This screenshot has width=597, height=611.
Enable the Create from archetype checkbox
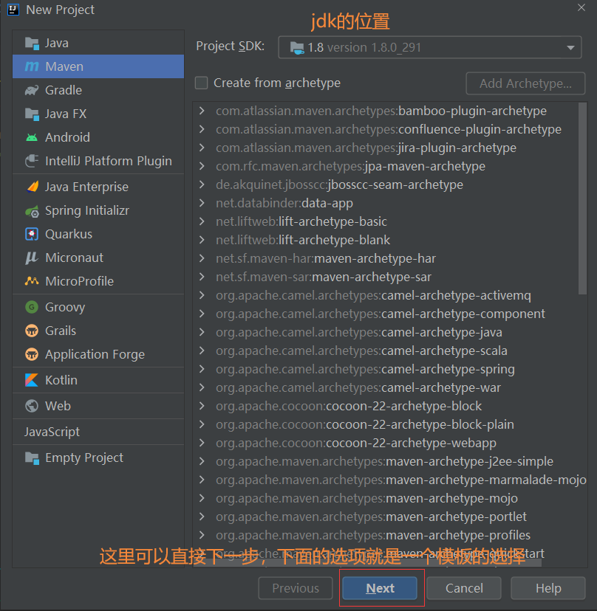tap(201, 83)
